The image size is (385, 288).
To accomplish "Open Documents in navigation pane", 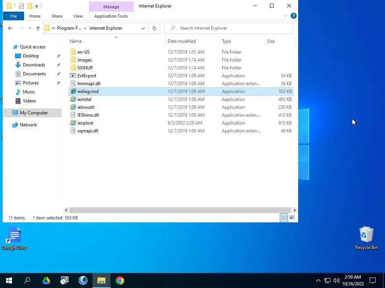I will pos(34,74).
